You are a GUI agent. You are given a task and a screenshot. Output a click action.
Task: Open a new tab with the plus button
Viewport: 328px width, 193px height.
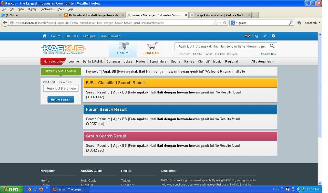pos(255,15)
